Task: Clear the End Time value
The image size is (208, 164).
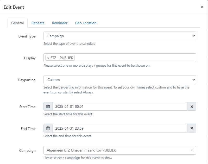Action: [x=192, y=128]
